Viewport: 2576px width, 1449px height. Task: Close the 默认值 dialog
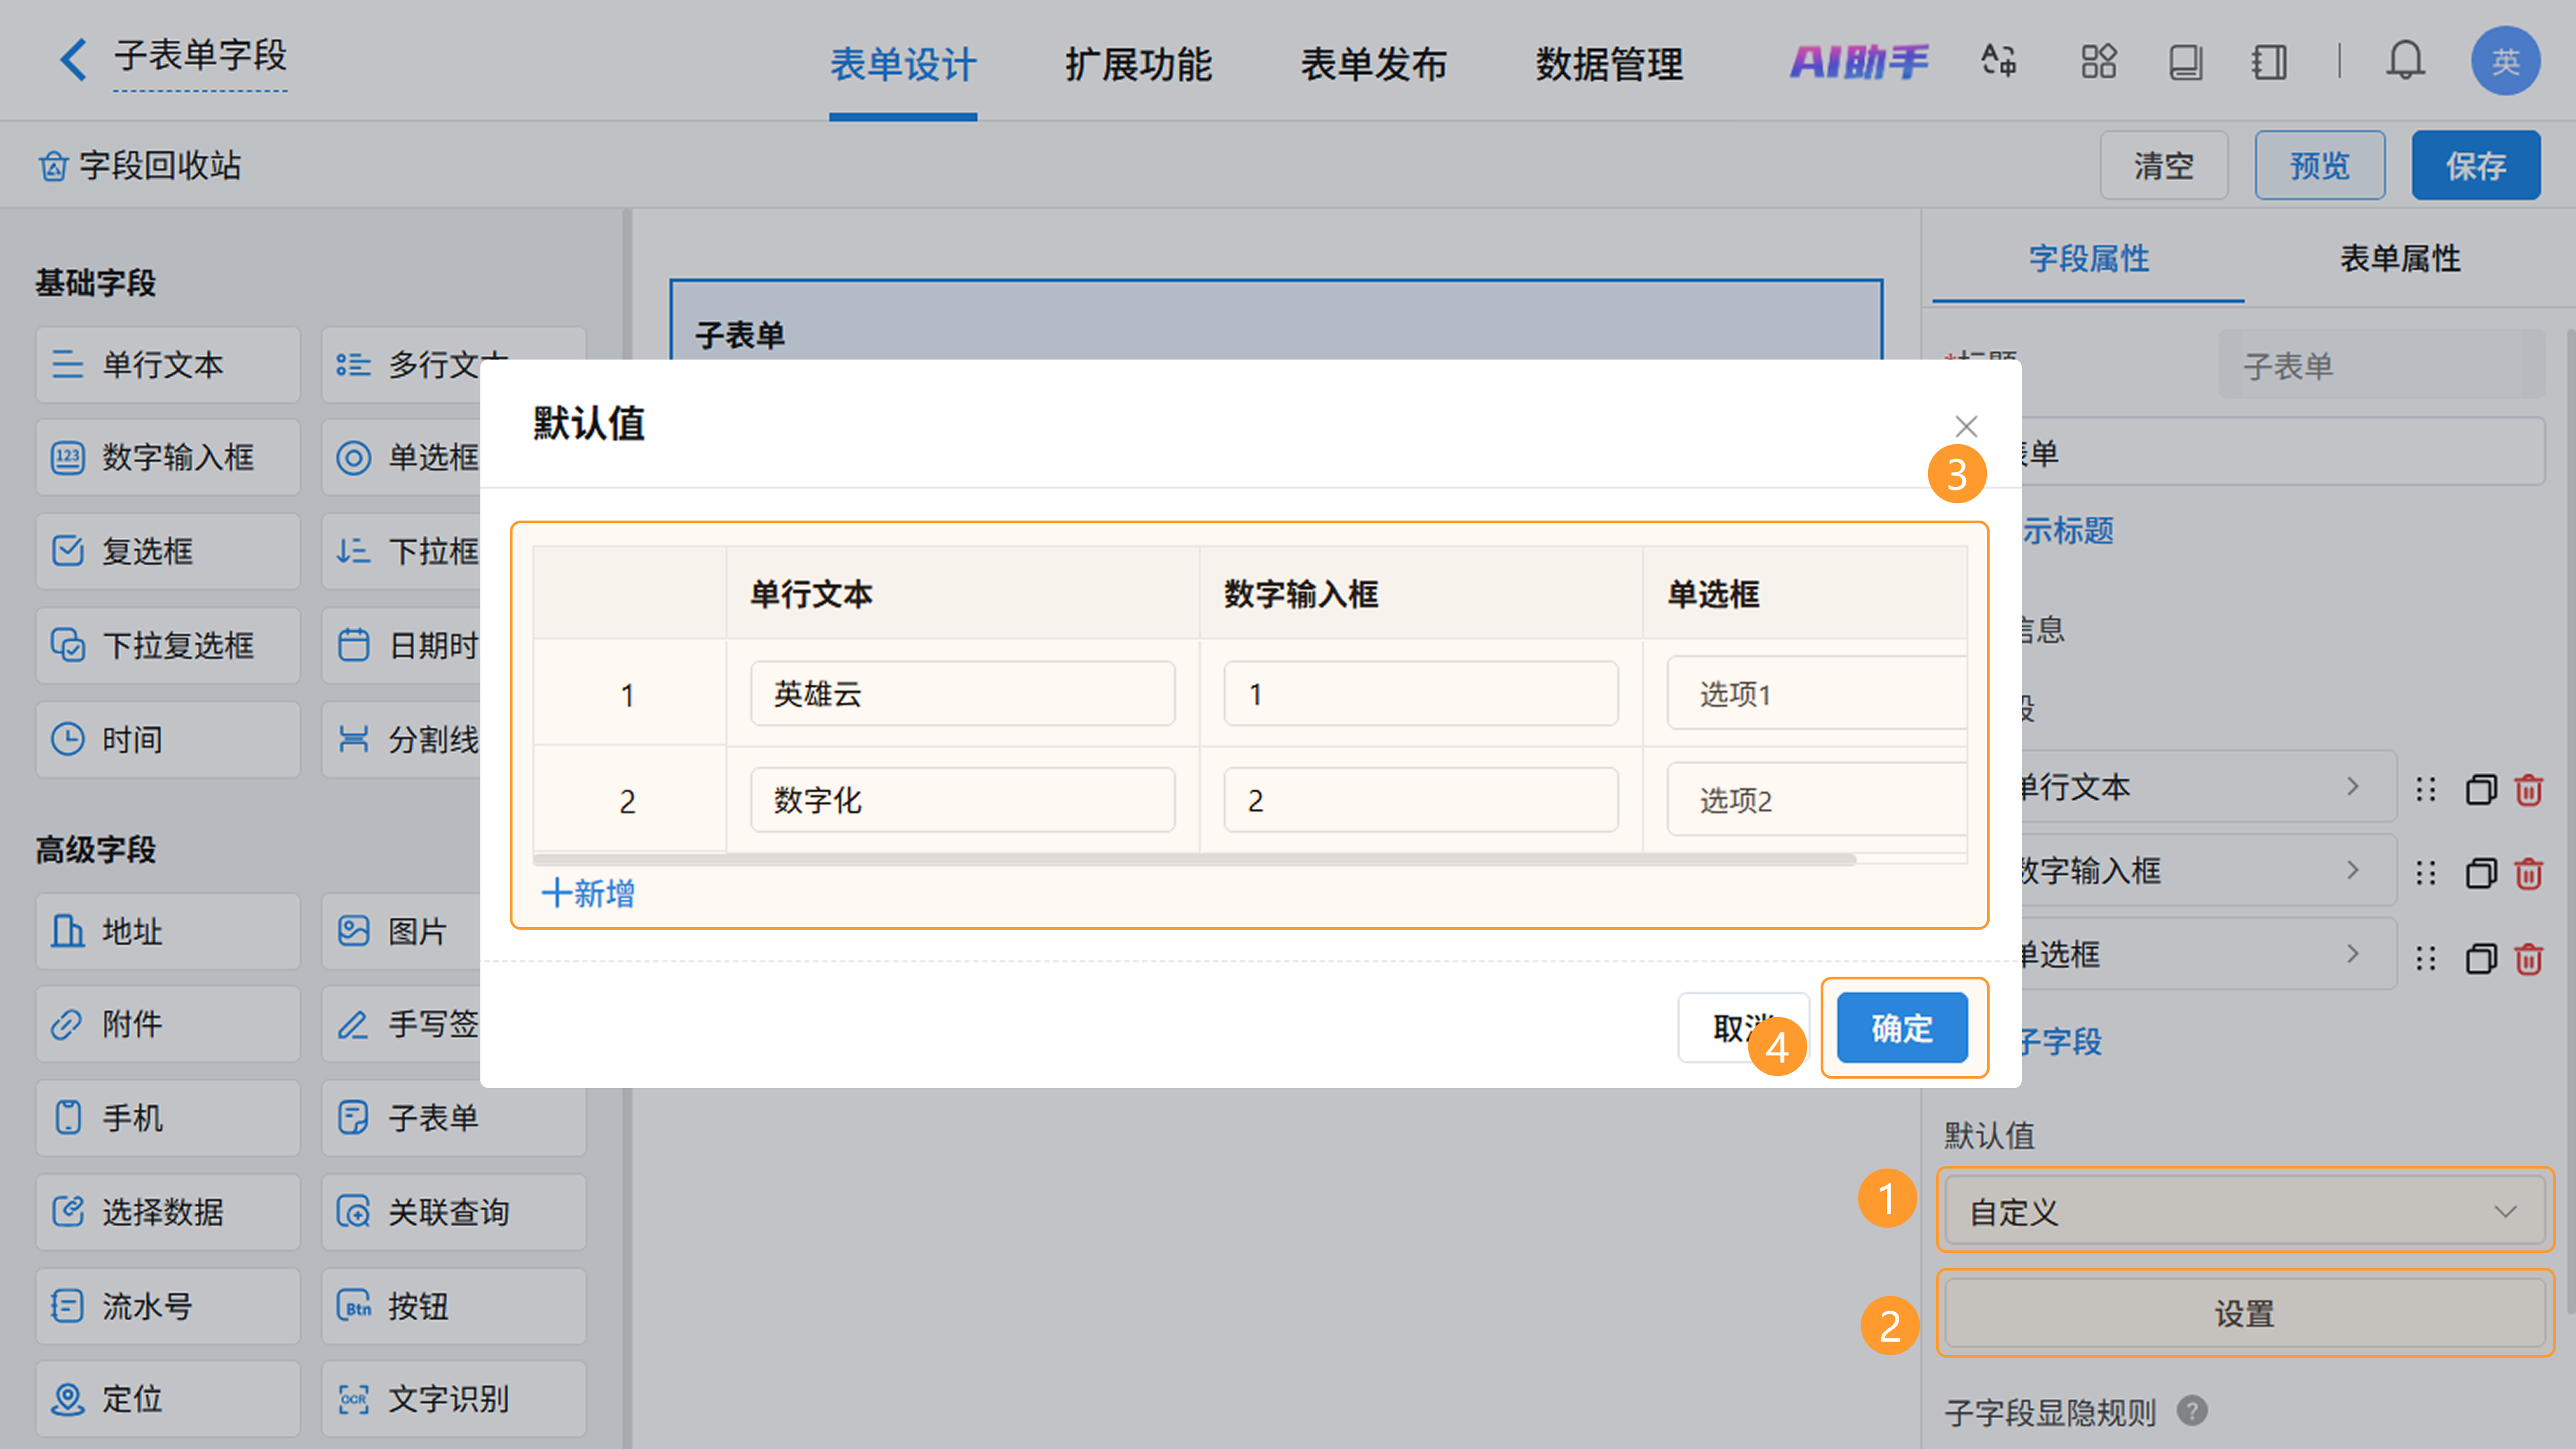pyautogui.click(x=1966, y=427)
